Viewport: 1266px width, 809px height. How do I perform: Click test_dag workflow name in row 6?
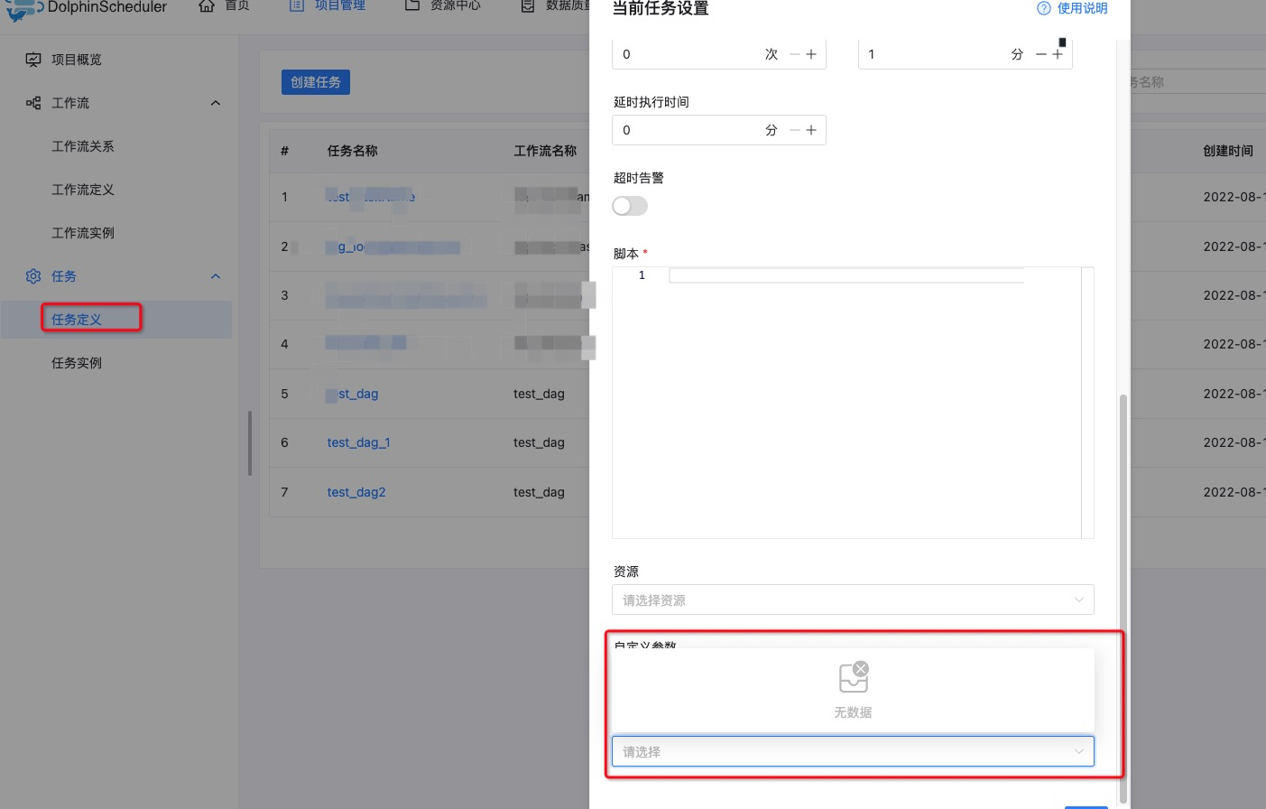[539, 442]
